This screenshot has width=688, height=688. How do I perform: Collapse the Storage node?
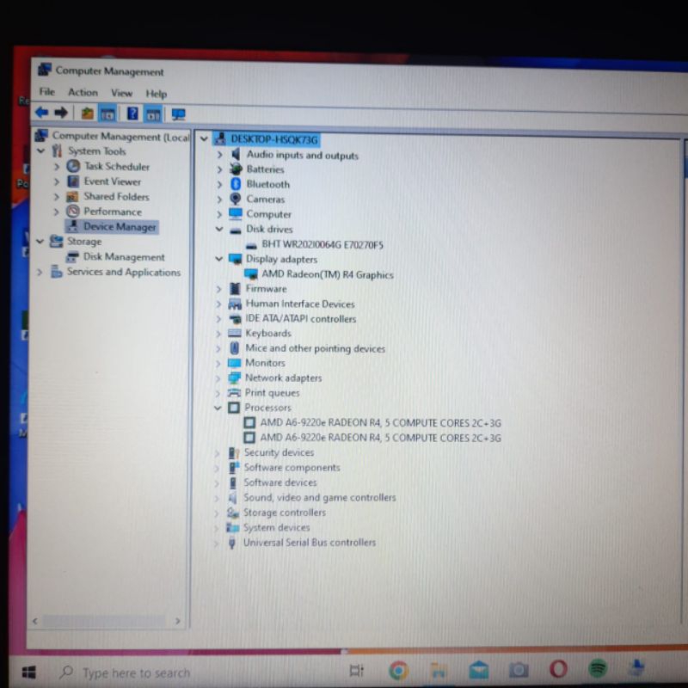pyautogui.click(x=40, y=242)
